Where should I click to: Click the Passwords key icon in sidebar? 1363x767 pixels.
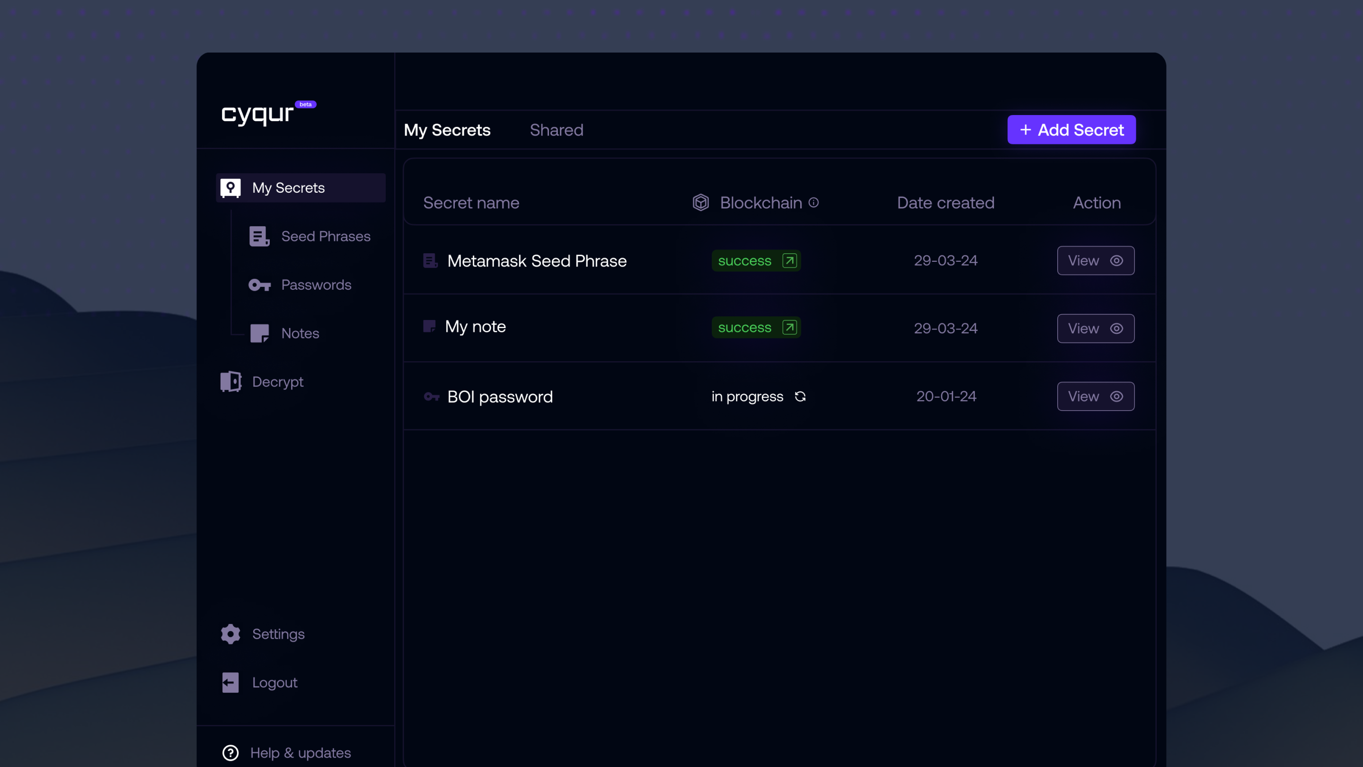pos(259,285)
